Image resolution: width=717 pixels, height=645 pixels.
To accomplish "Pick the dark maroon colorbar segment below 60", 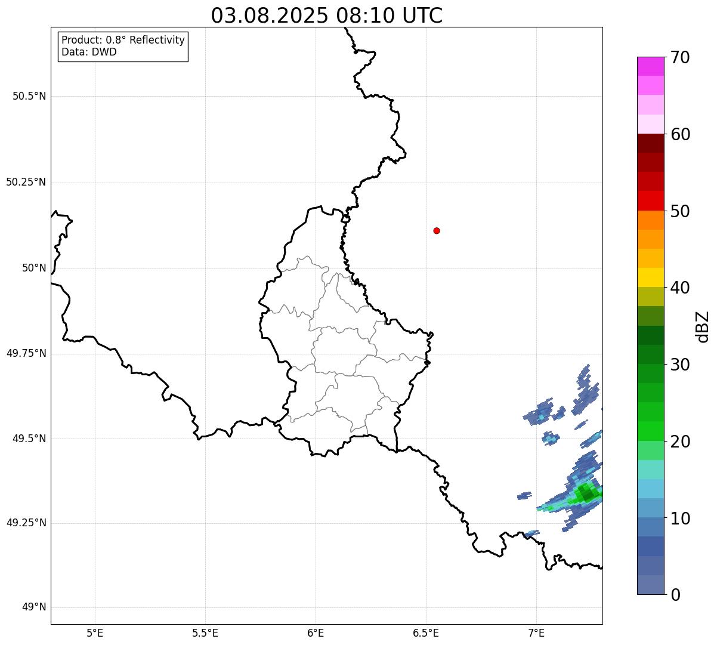I will [650, 143].
